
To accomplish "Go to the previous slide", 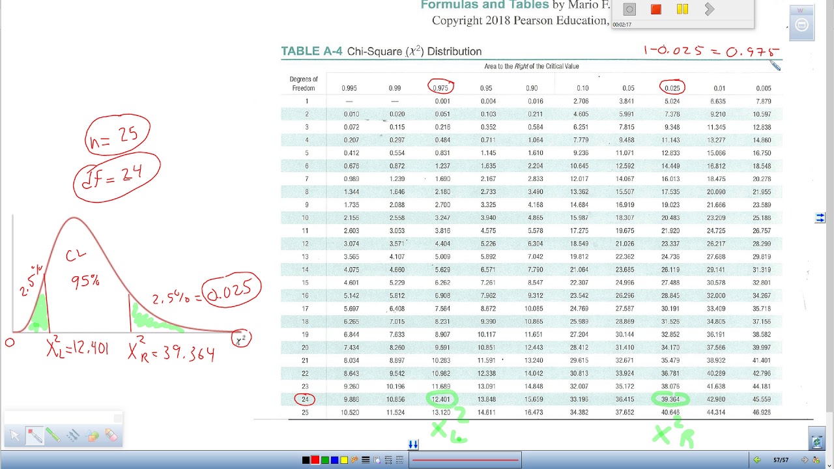I will click(x=756, y=460).
